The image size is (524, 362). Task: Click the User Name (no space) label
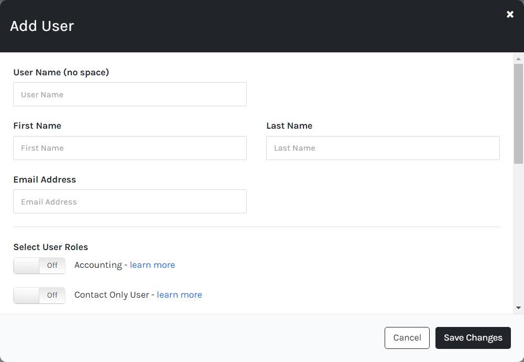[x=61, y=72]
